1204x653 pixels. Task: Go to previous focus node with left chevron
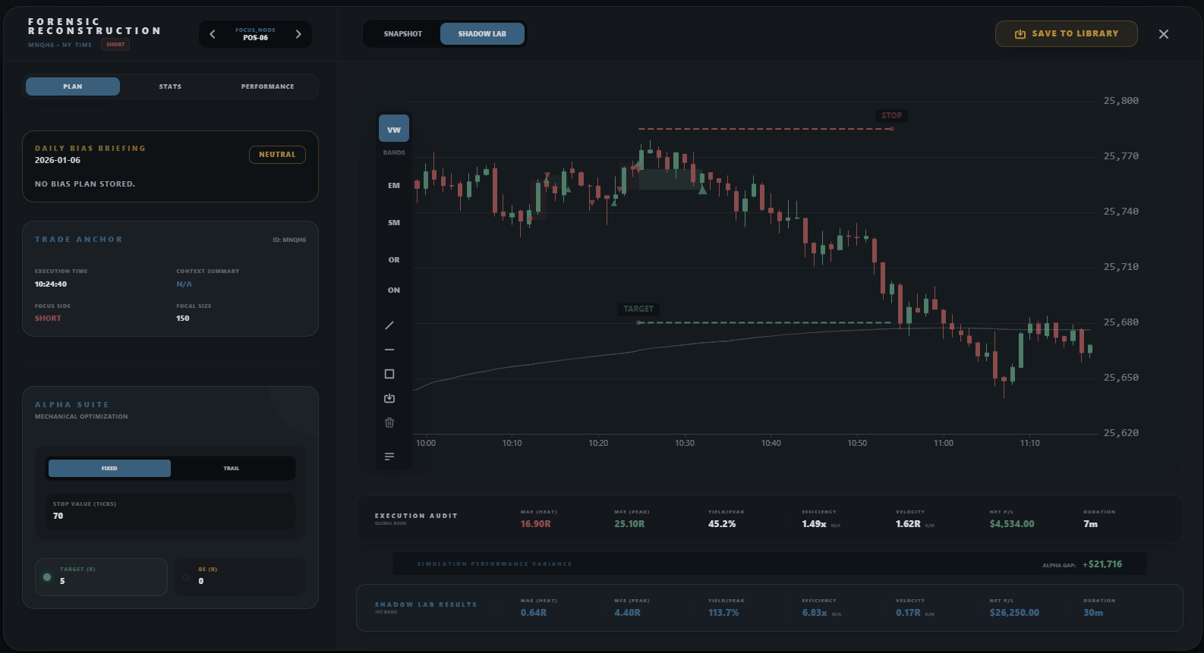[x=213, y=34]
